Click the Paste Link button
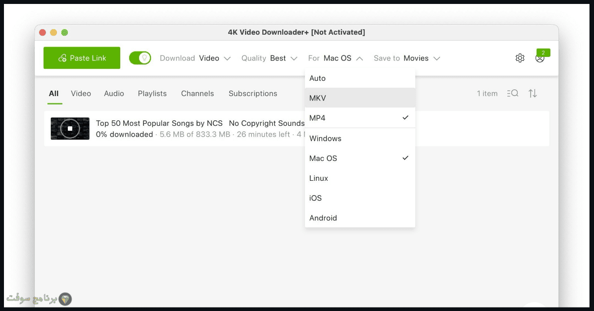594x311 pixels. pos(82,58)
